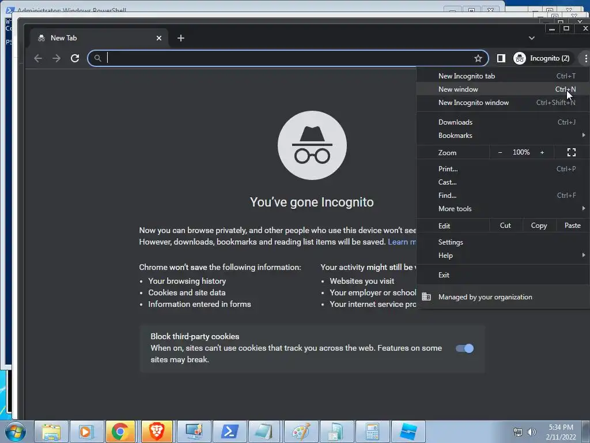590x443 pixels.
Task: Click the forward navigation arrow
Action: pyautogui.click(x=56, y=58)
